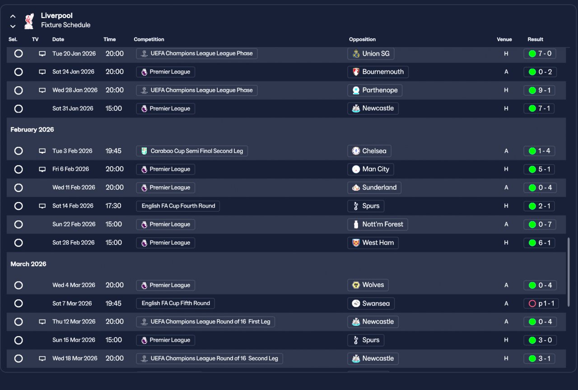Select the Tue 3 Feb Chelsea fixture

pyautogui.click(x=19, y=151)
